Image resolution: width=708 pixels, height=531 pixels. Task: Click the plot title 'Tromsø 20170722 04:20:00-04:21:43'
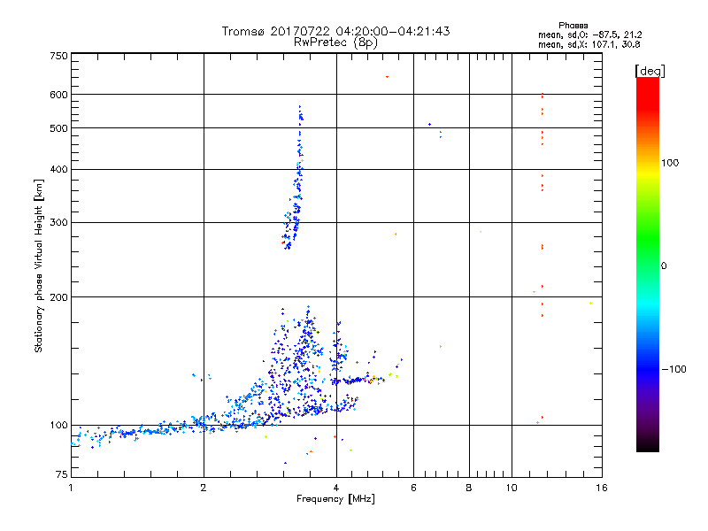(x=335, y=31)
